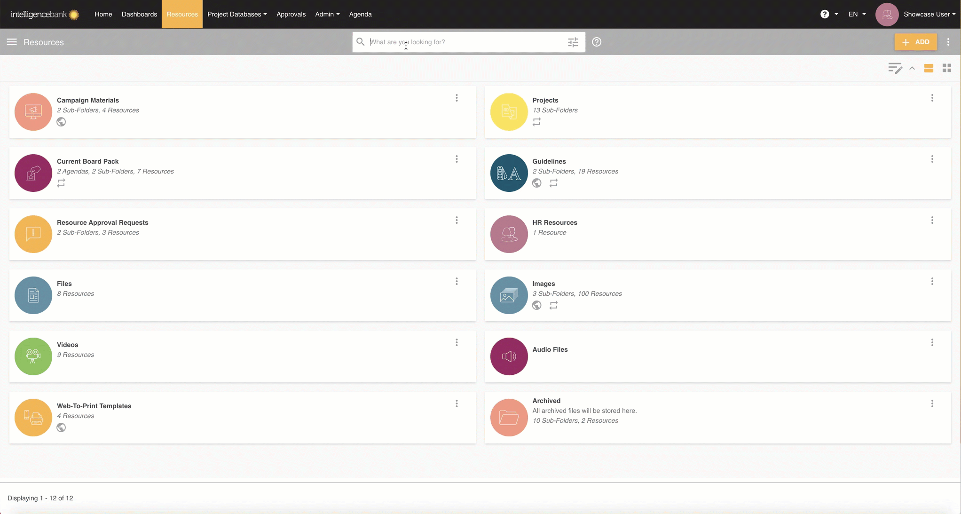Open the Guidelines three-dot options menu

click(x=932, y=159)
